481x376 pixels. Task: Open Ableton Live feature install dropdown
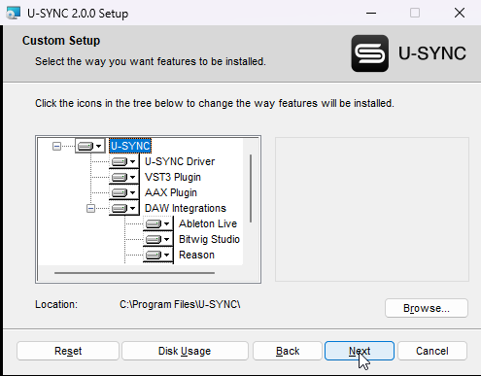coord(157,223)
